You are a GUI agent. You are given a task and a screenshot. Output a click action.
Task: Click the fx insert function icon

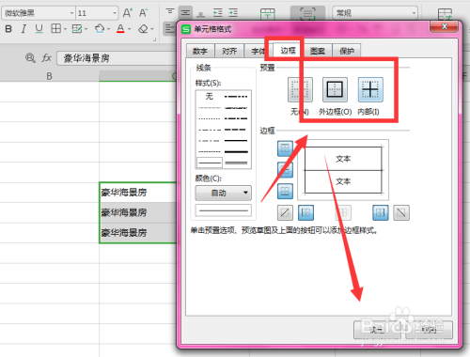(x=46, y=58)
